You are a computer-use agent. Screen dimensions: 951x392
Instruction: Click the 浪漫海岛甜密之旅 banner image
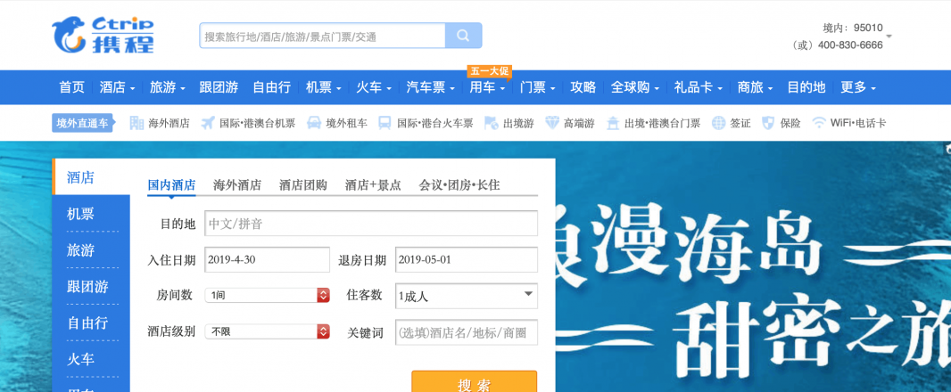coord(752,266)
